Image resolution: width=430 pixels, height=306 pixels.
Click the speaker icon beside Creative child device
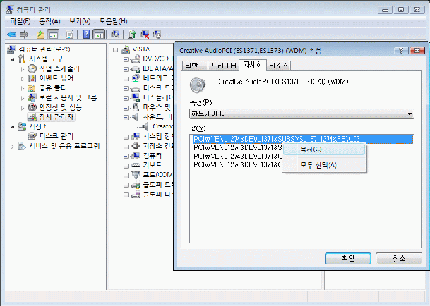[x=145, y=126]
